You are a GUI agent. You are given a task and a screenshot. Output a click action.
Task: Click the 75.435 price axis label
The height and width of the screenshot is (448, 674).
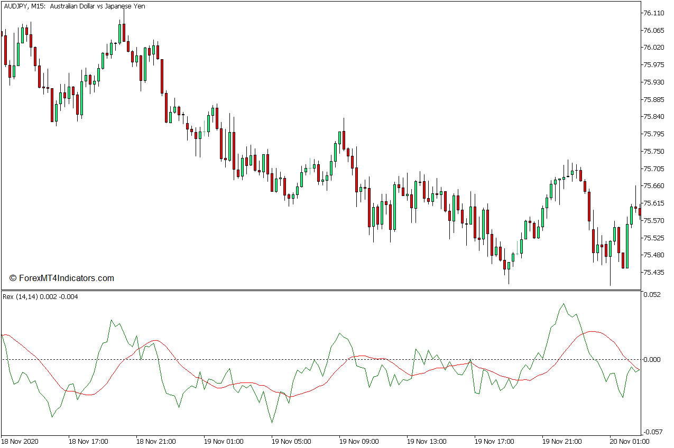[x=653, y=273]
